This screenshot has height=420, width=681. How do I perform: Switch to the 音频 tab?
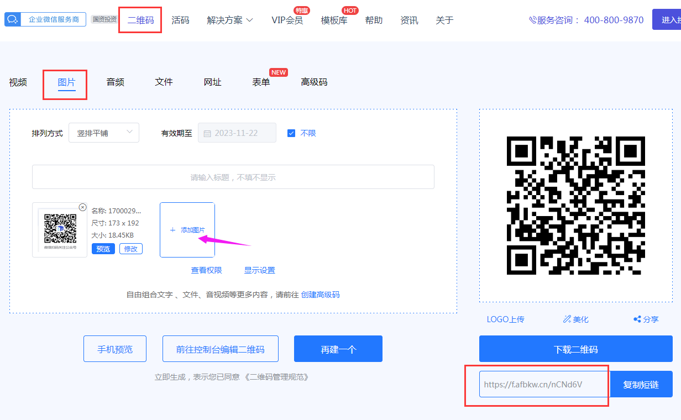tap(115, 82)
